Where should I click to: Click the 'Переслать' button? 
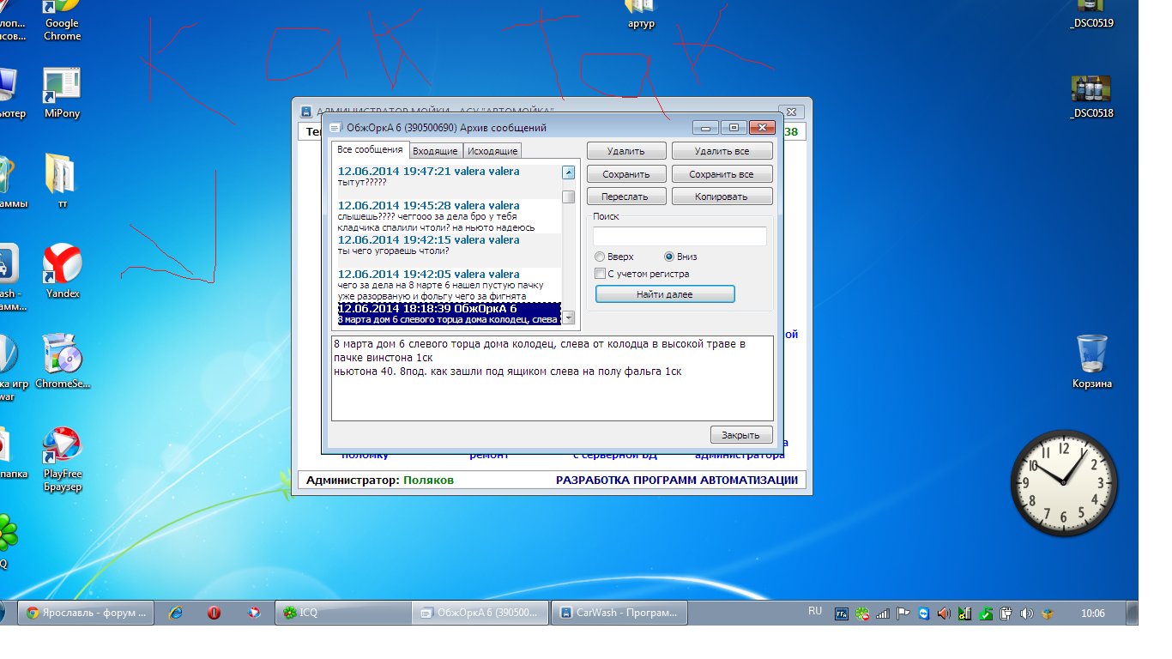tap(626, 196)
